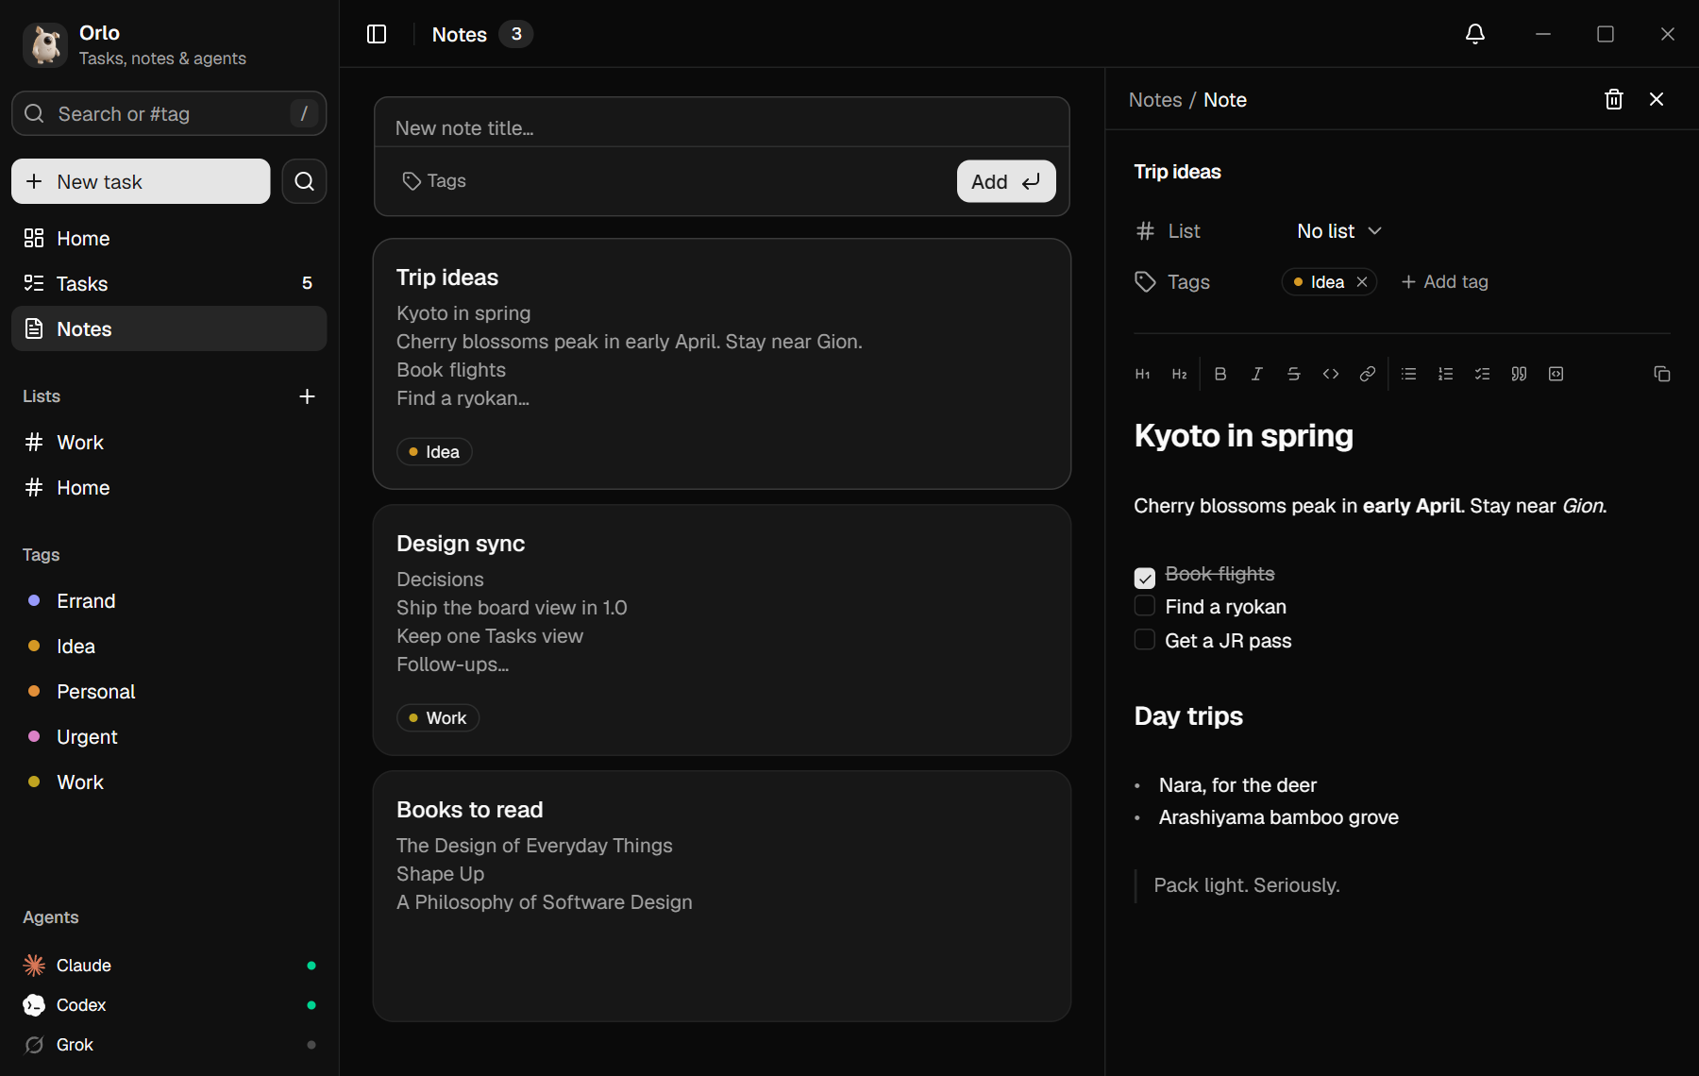This screenshot has height=1076, width=1699.
Task: Click Tags button in new note box
Action: tap(434, 181)
